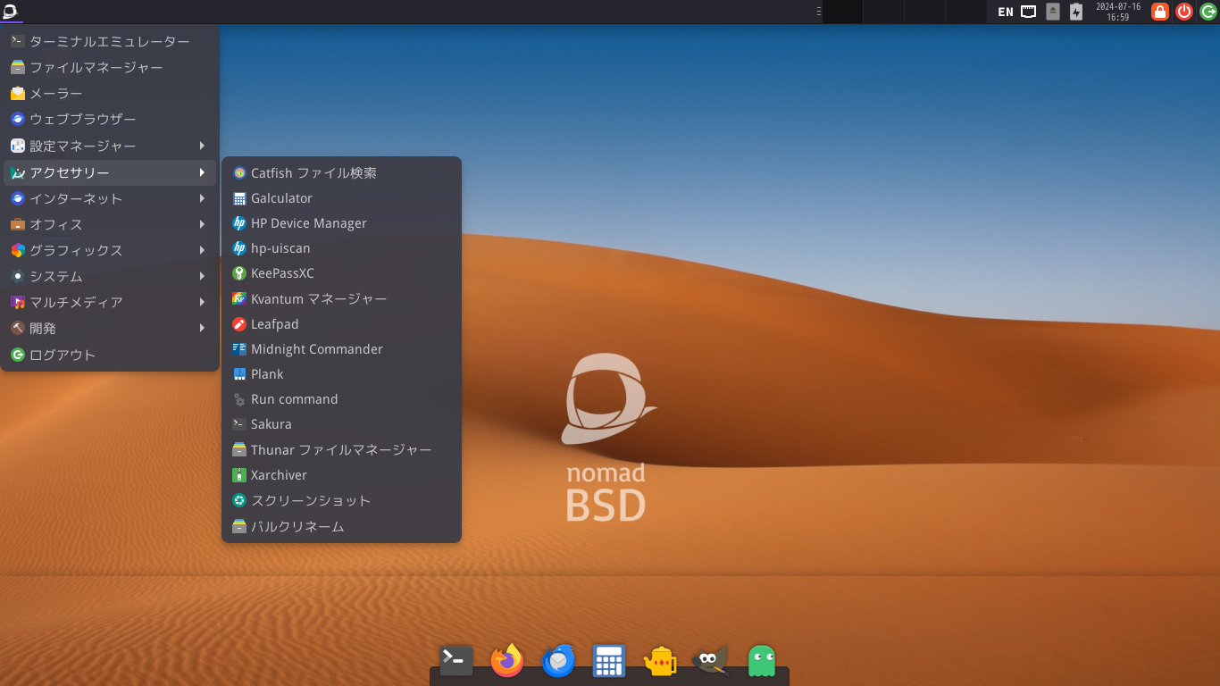1220x686 pixels.
Task: Open スクリーンショット tool
Action: click(x=341, y=500)
